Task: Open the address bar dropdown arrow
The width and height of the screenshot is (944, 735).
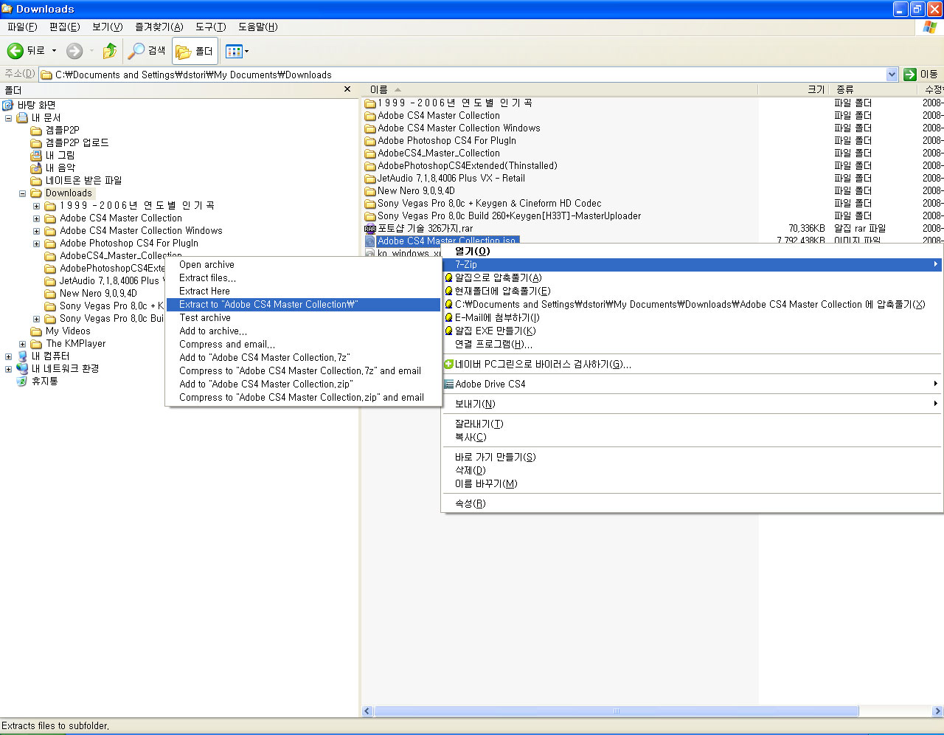Action: [892, 75]
